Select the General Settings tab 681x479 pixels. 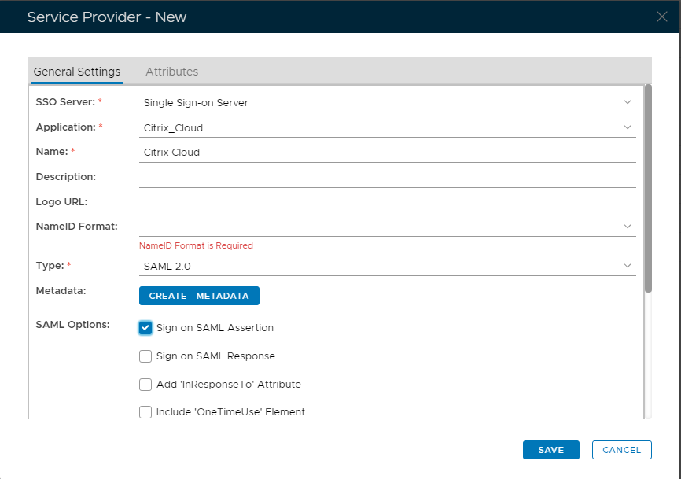pyautogui.click(x=77, y=72)
